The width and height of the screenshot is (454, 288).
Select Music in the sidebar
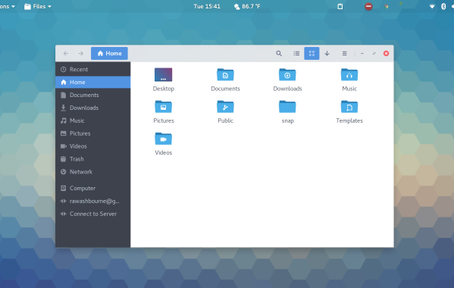click(x=92, y=121)
